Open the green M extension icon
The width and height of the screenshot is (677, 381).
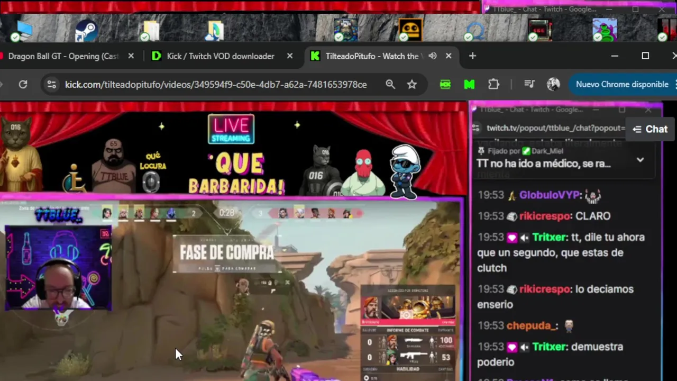pos(469,85)
